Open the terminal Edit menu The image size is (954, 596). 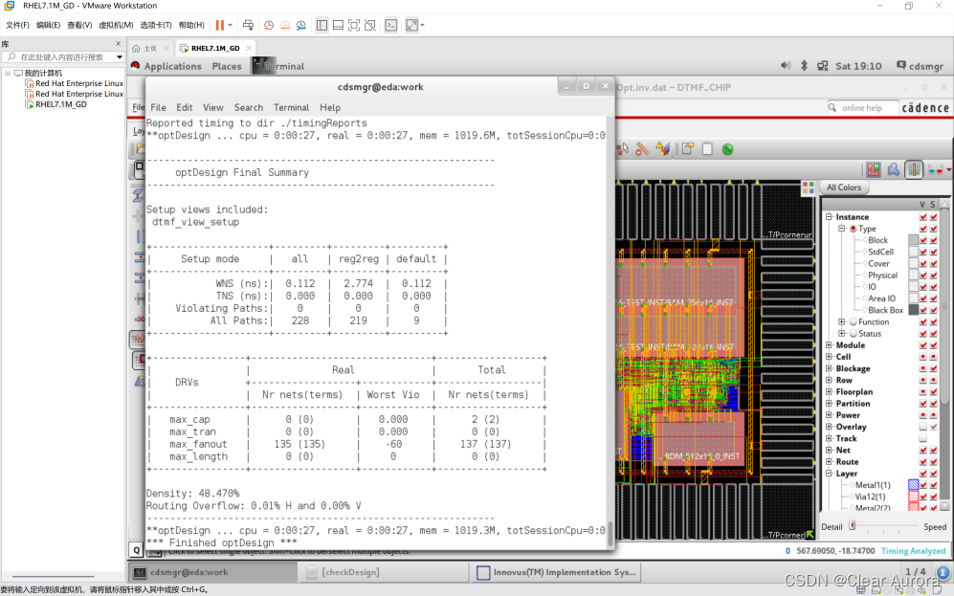point(185,108)
